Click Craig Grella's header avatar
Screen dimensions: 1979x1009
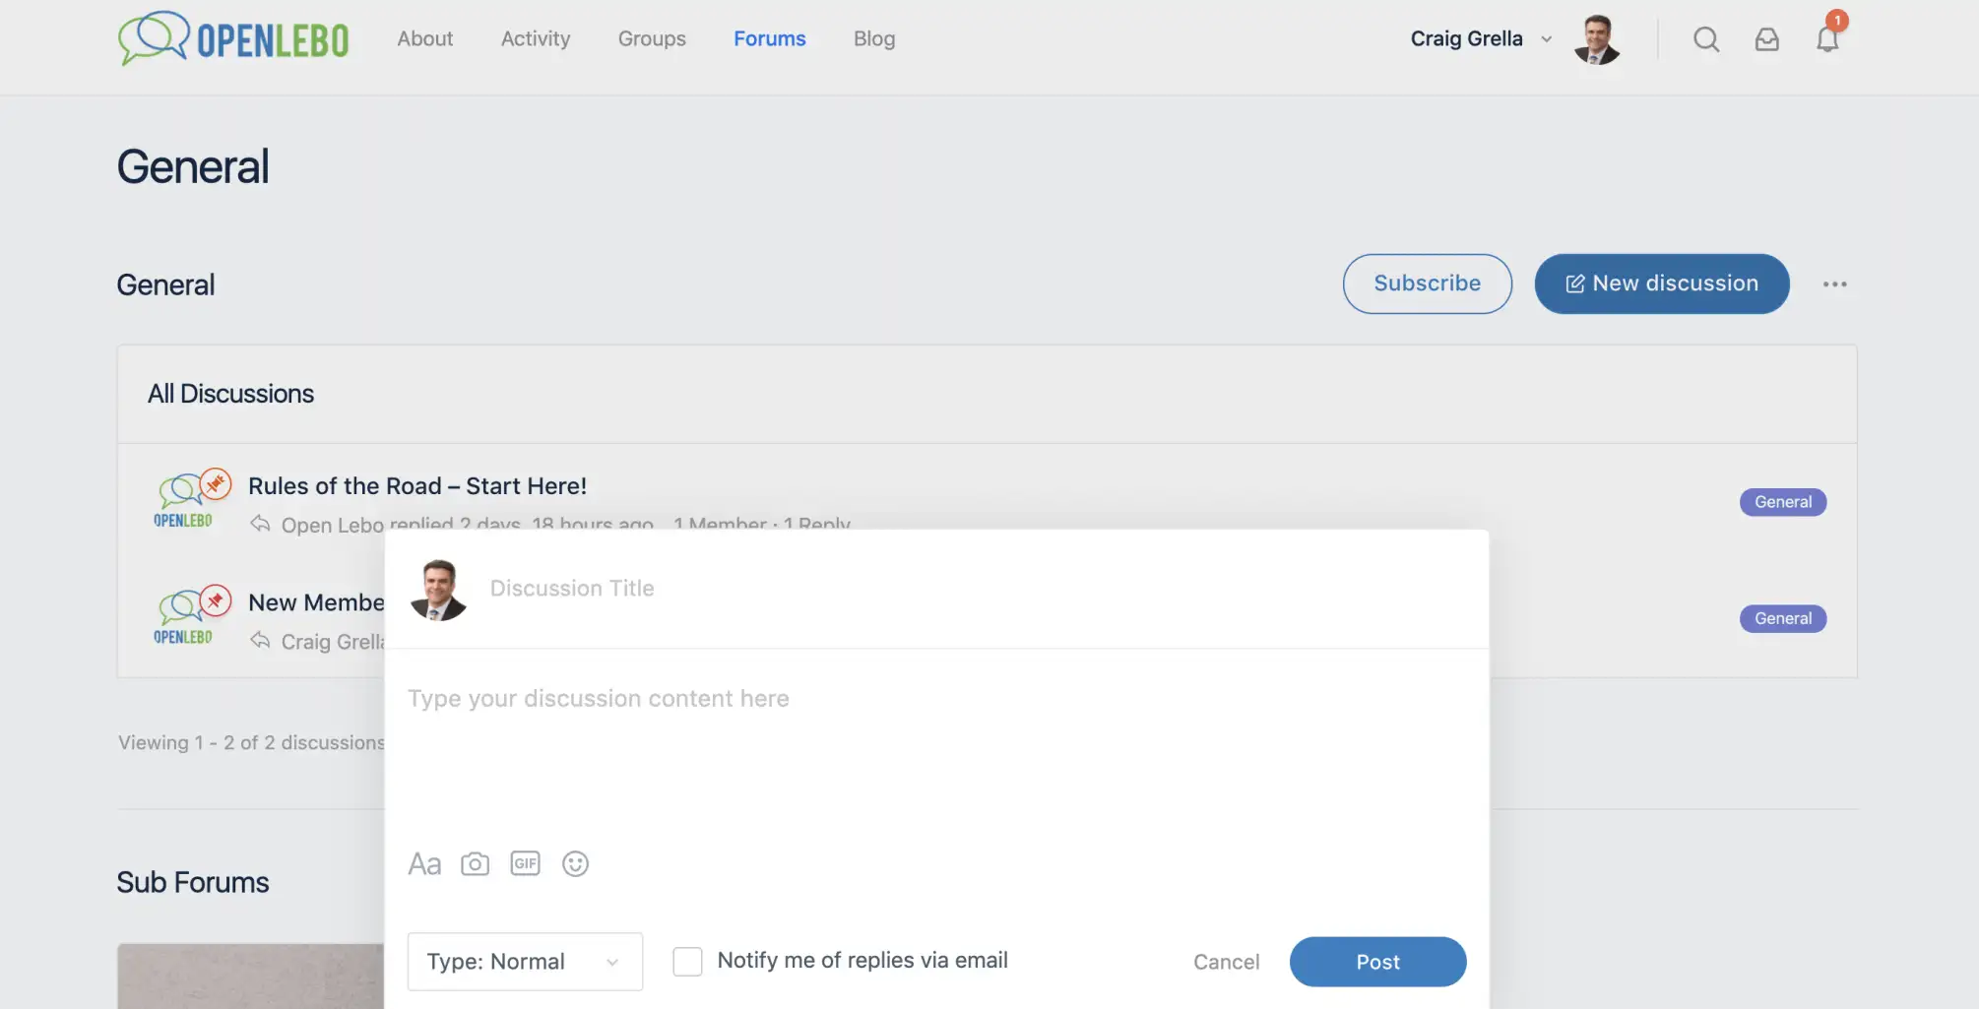[1596, 39]
